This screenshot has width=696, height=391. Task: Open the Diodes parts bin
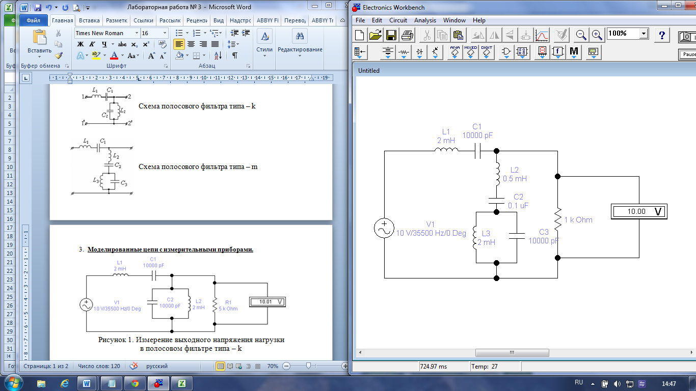pos(420,52)
